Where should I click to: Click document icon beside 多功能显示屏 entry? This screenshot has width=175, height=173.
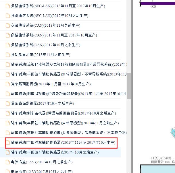8,55
